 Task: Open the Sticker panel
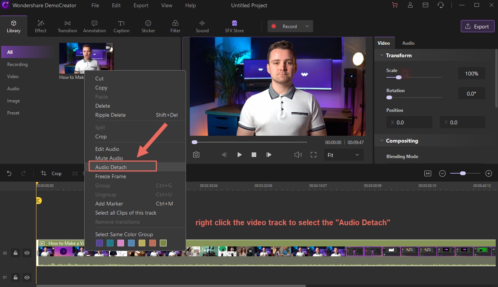[x=148, y=26]
